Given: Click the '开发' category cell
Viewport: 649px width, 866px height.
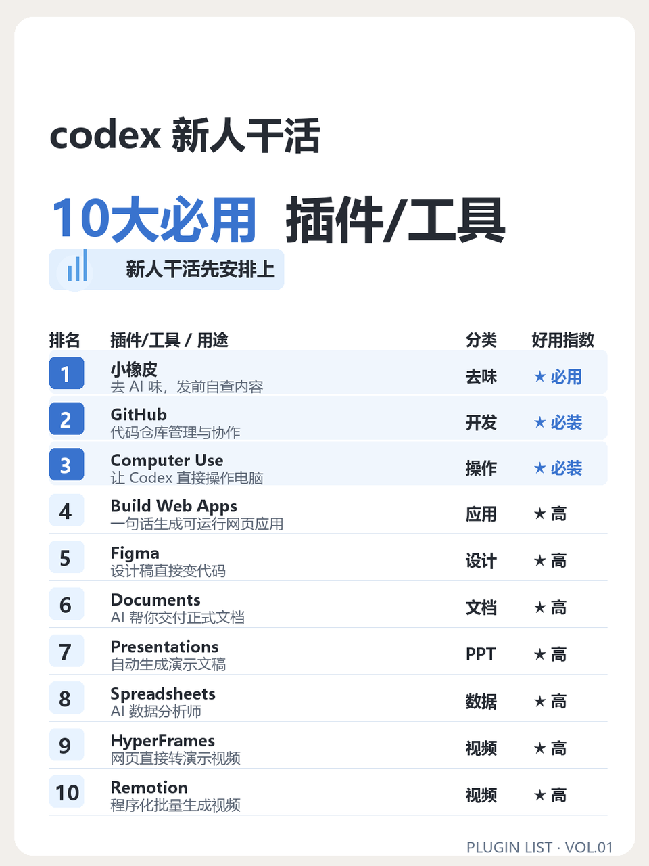Looking at the screenshot, I should coord(481,423).
